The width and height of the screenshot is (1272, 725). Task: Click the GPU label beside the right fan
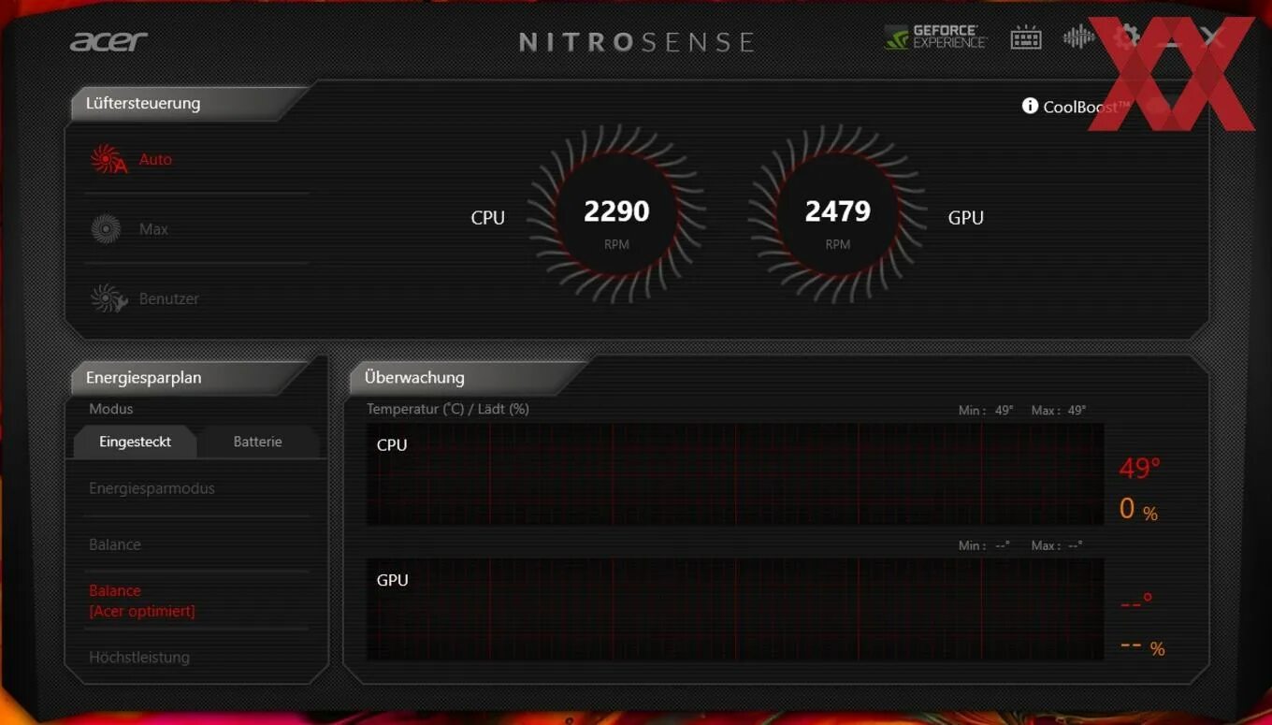[966, 218]
